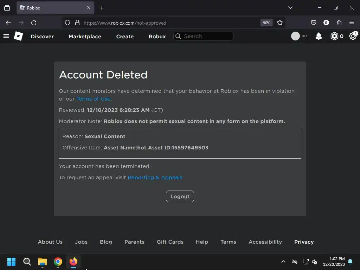The image size is (360, 270).
Task: Open the Firefox View tab list icon
Action: (x=7, y=8)
